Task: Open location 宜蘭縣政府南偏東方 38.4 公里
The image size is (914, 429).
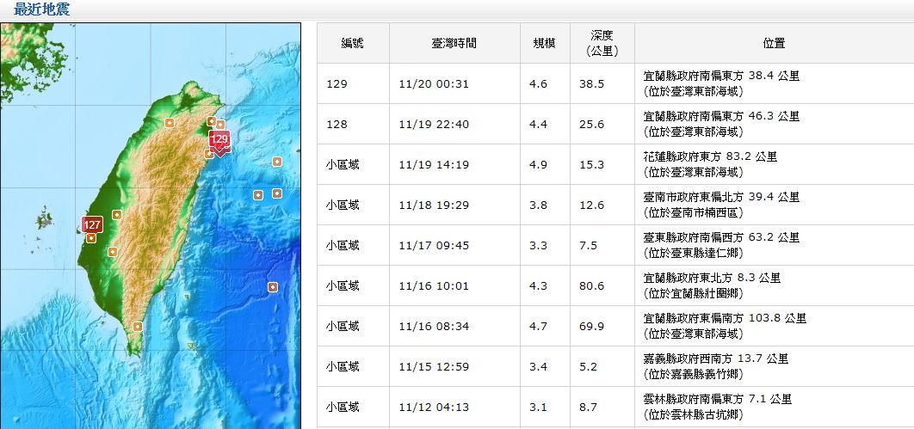Action: click(721, 76)
